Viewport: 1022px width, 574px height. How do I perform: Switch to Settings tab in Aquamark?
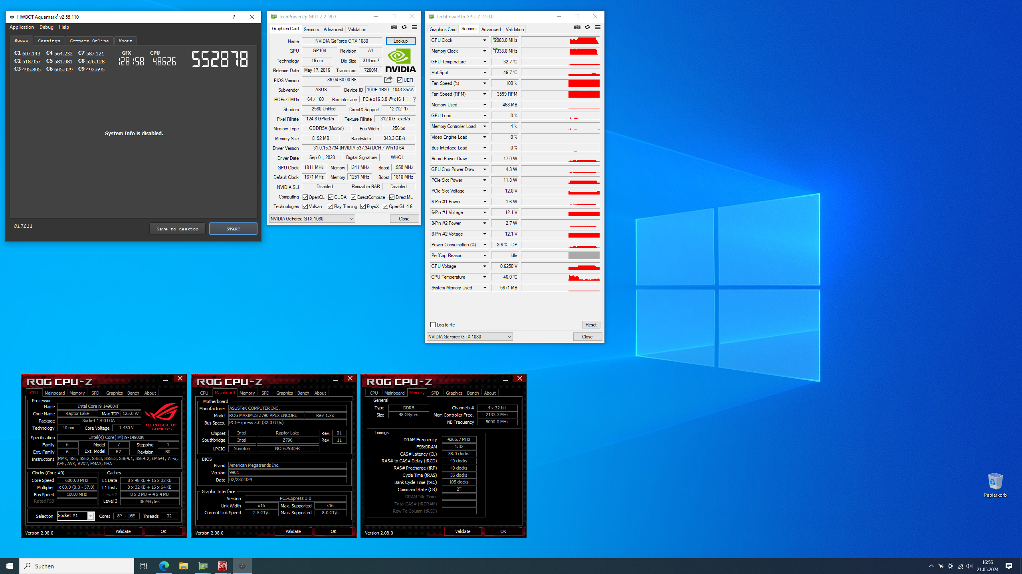pos(49,41)
